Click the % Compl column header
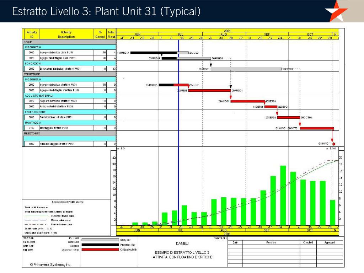Image resolution: width=364 pixels, height=273 pixels. coord(100,34)
